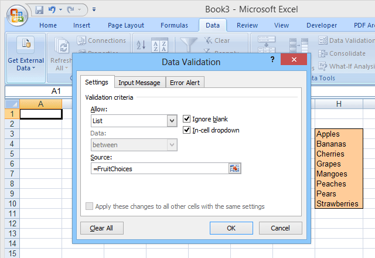
Task: Click the Source input field
Action: 158,168
